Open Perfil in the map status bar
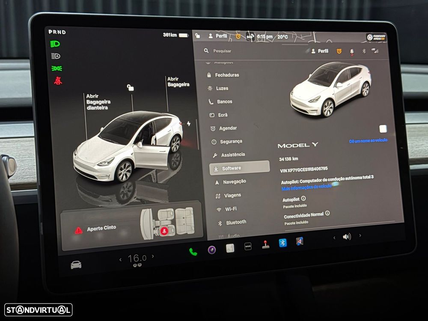 pos(217,36)
